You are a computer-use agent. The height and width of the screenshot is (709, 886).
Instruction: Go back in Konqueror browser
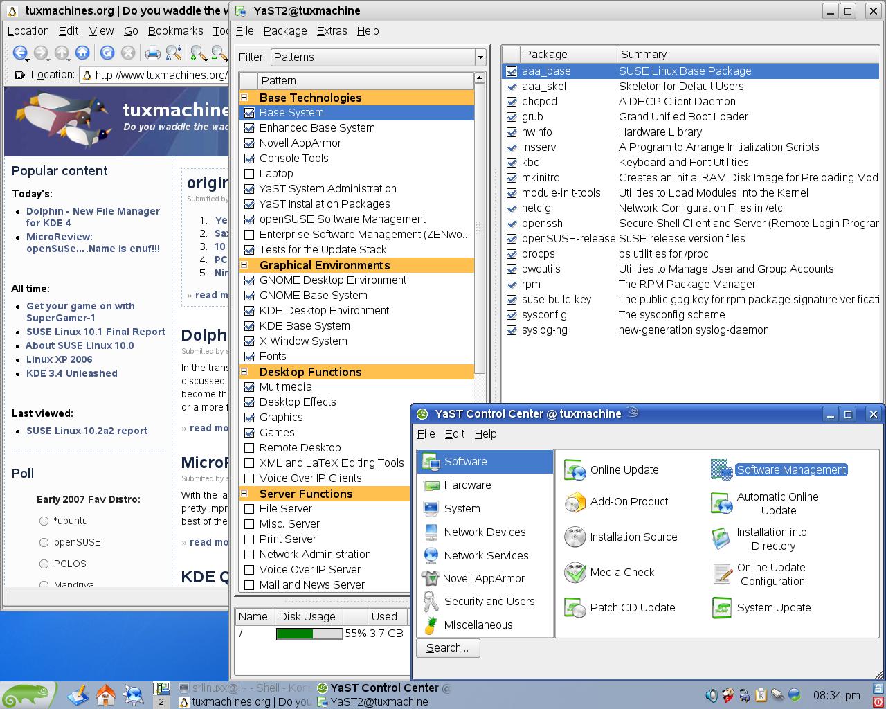point(19,53)
